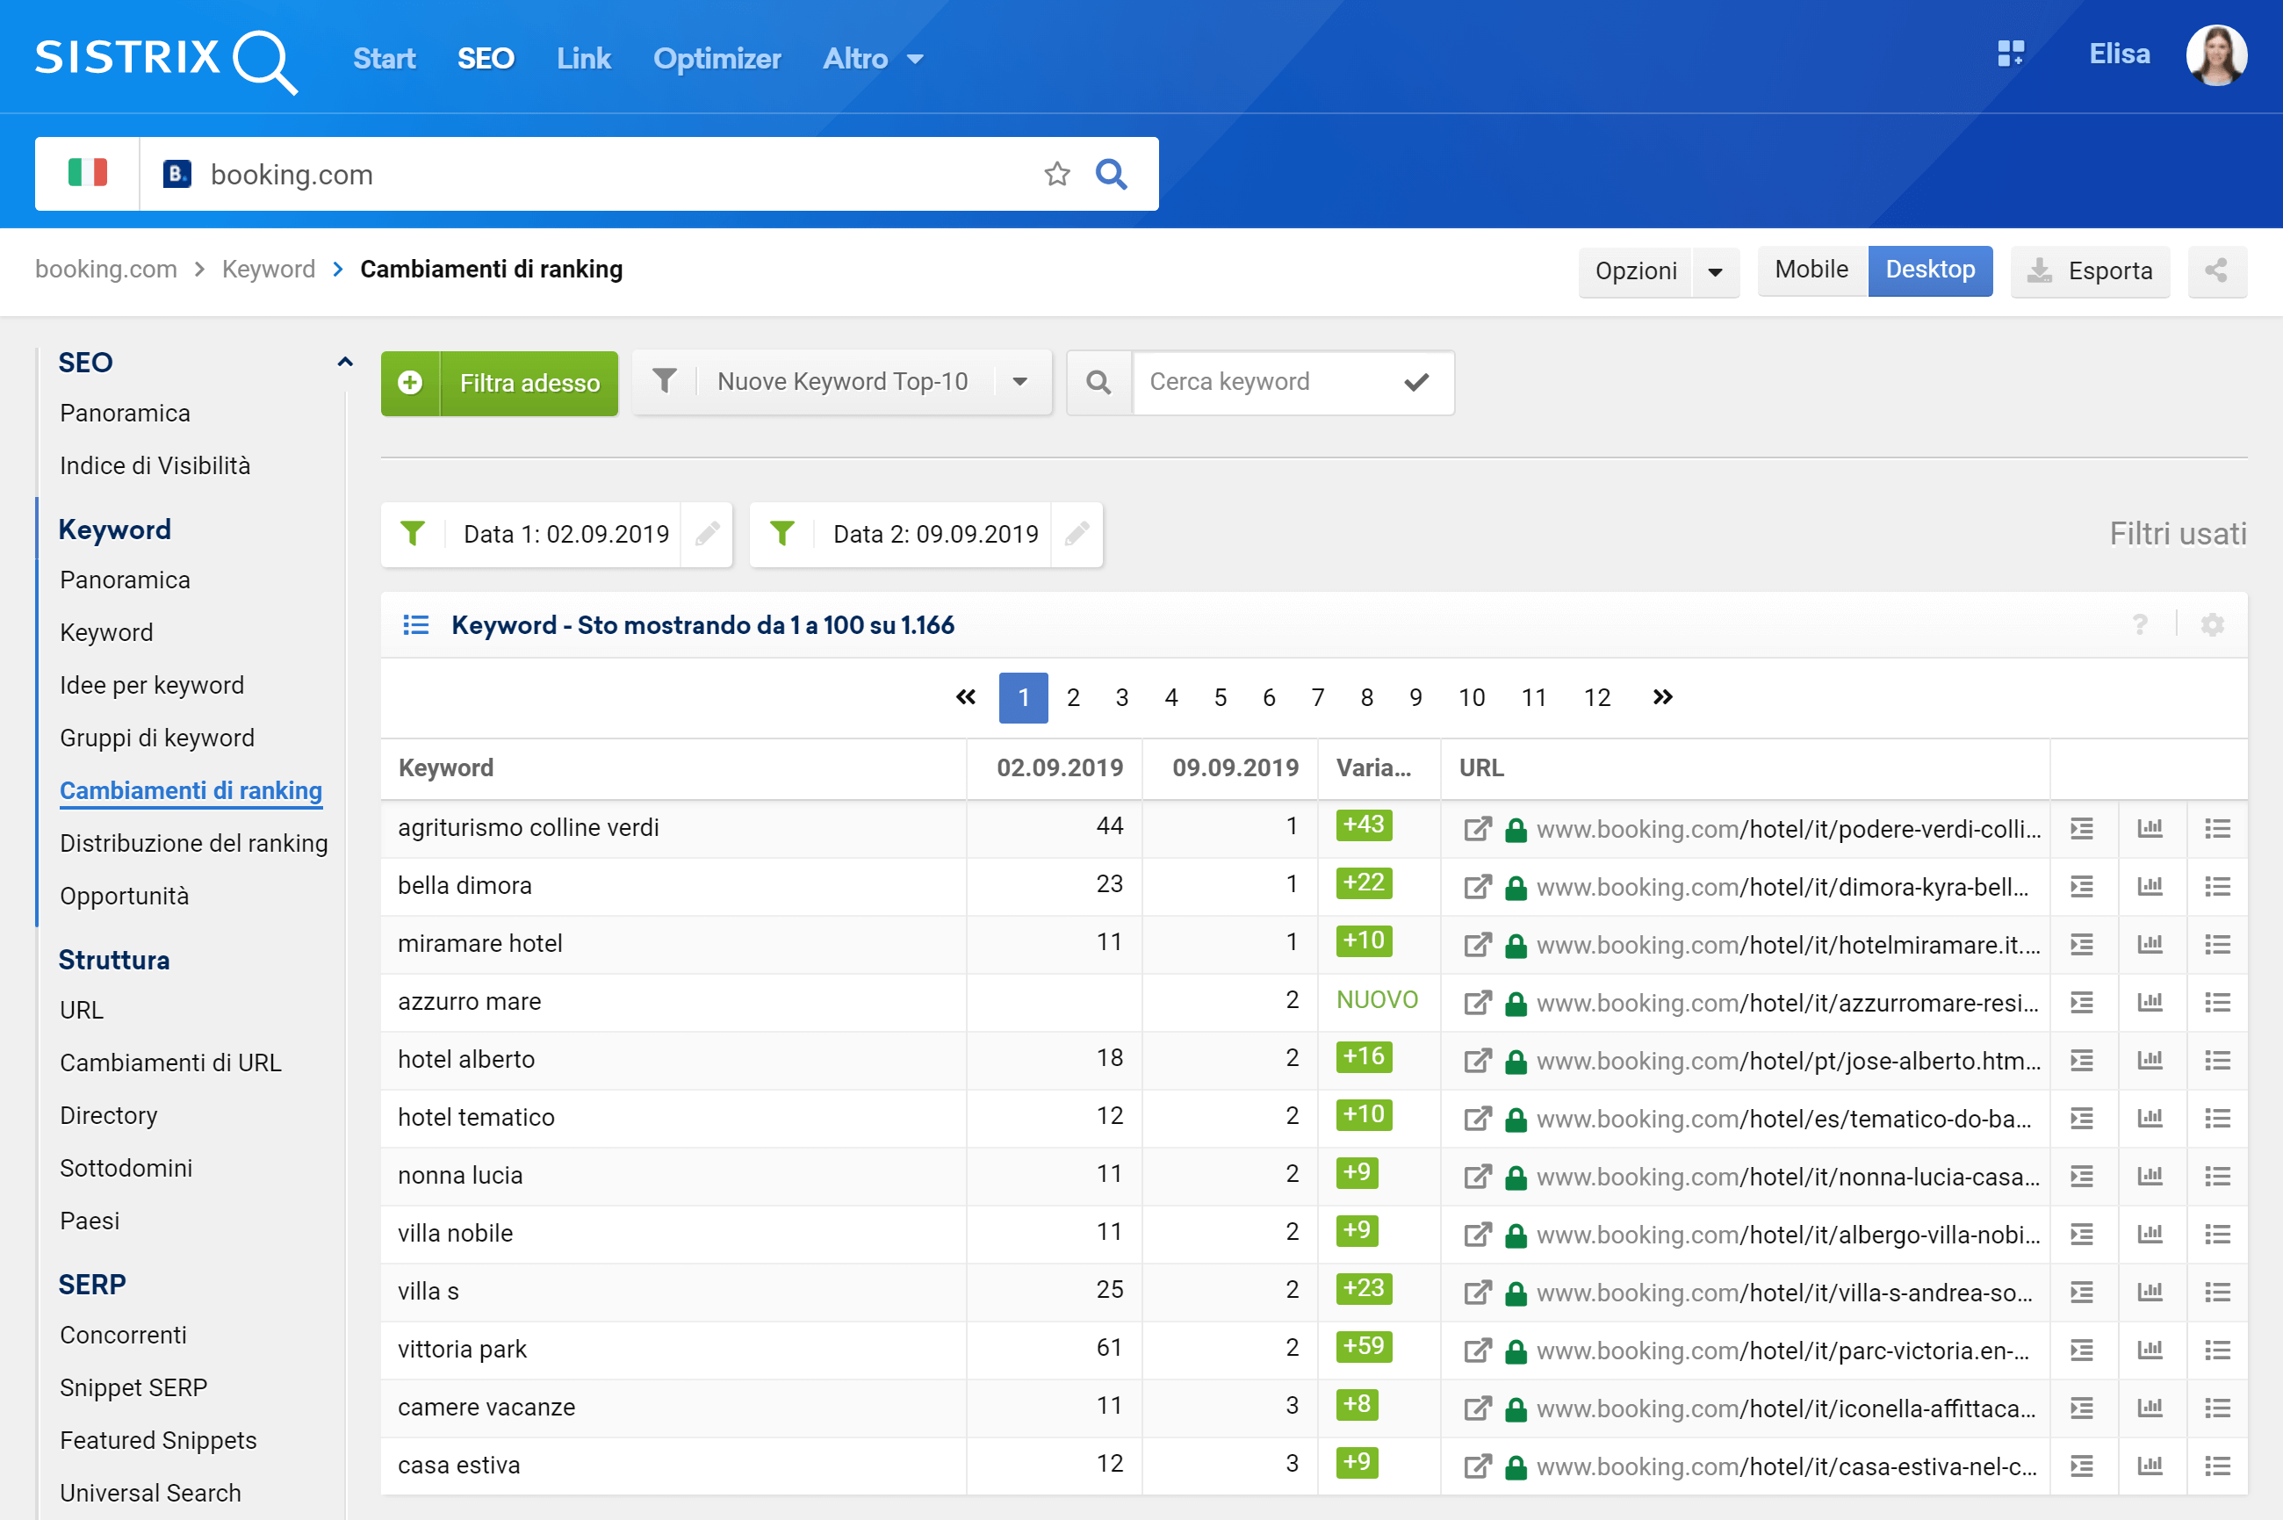
Task: Open the Optimizer menu item
Action: (x=717, y=59)
